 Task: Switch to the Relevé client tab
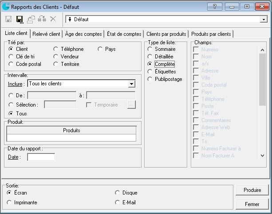46,34
